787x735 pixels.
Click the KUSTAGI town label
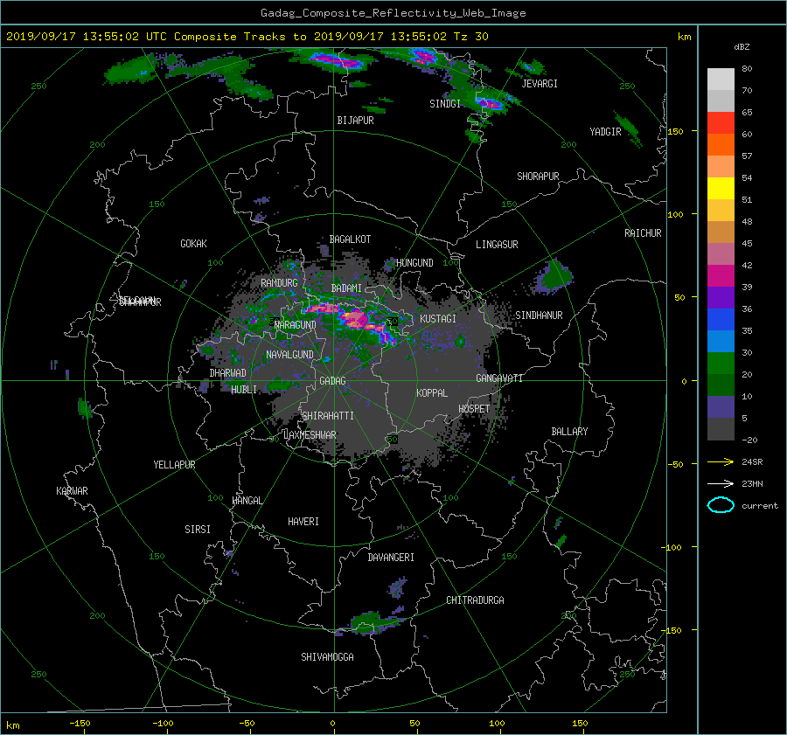tap(438, 319)
